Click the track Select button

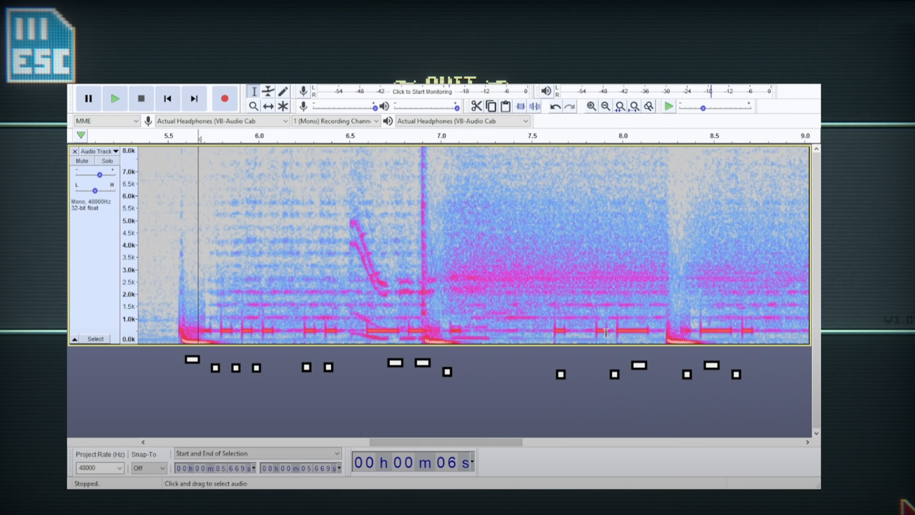pyautogui.click(x=95, y=339)
